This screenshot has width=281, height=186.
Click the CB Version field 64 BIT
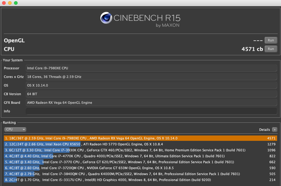pyautogui.click(x=151, y=94)
